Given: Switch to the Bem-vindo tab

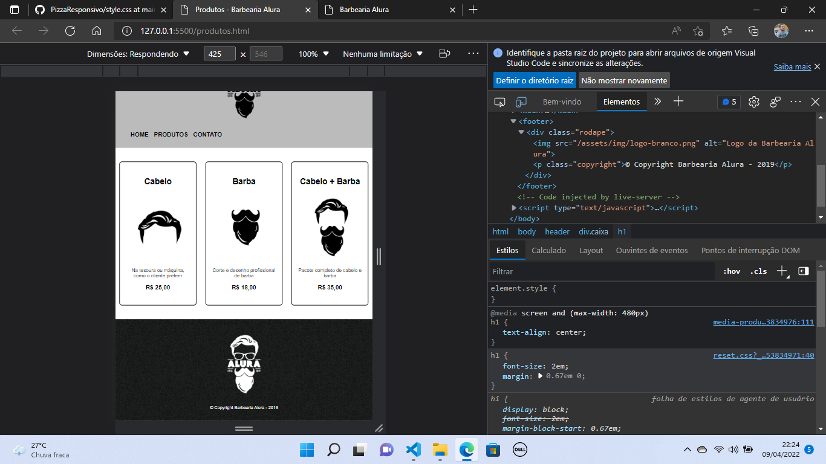Looking at the screenshot, I should [x=562, y=101].
